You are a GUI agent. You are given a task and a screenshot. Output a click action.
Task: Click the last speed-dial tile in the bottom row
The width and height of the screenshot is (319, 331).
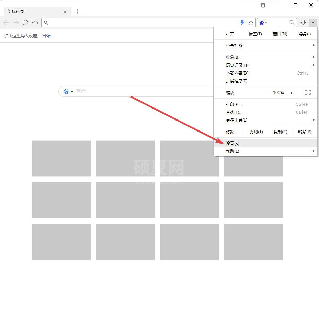pyautogui.click(x=253, y=242)
